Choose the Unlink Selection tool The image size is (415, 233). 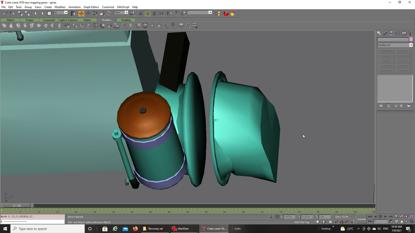coord(27,13)
